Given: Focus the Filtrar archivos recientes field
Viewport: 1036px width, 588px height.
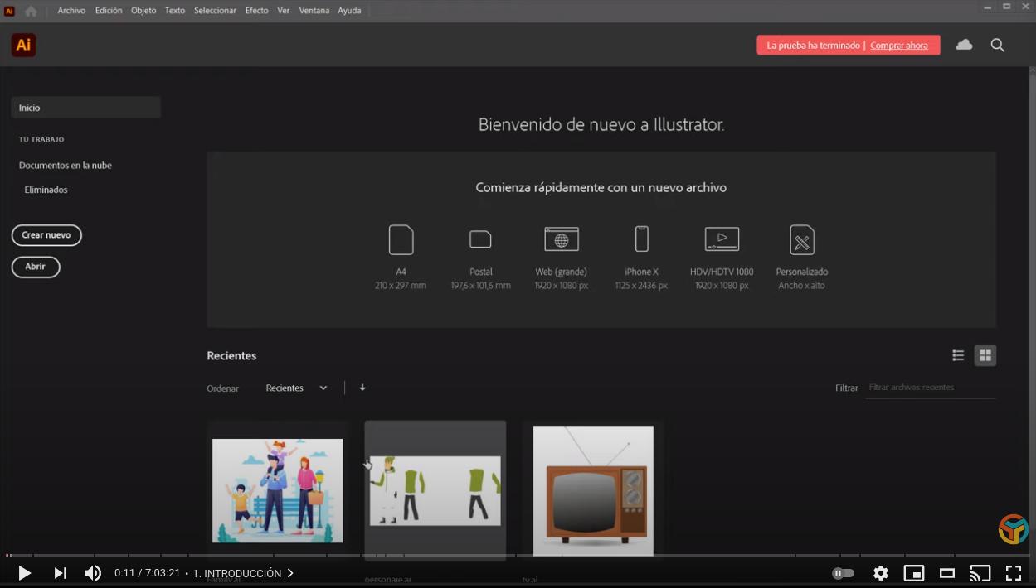Looking at the screenshot, I should [931, 388].
